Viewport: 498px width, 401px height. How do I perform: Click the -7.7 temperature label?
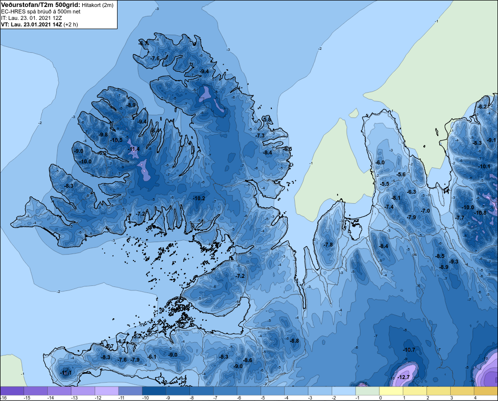460,218
